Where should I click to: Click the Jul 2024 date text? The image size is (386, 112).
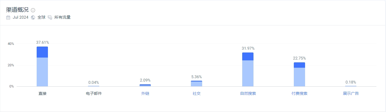click(21, 17)
